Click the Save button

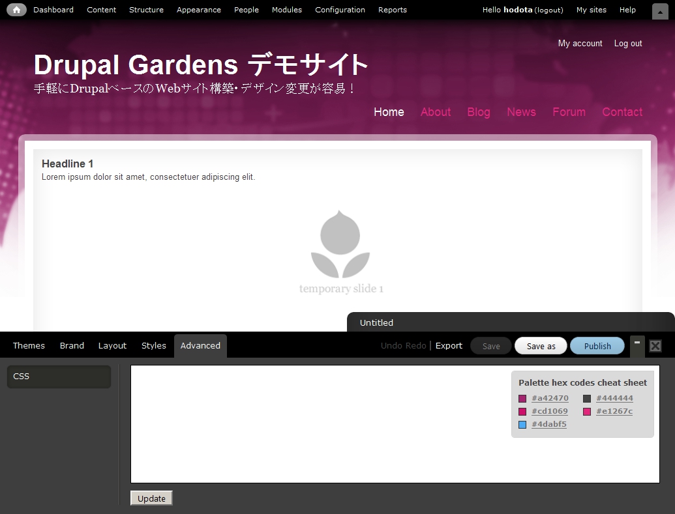pyautogui.click(x=491, y=347)
